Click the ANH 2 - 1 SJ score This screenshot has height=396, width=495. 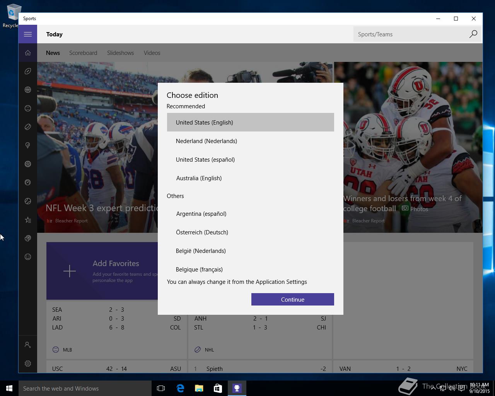(x=260, y=318)
